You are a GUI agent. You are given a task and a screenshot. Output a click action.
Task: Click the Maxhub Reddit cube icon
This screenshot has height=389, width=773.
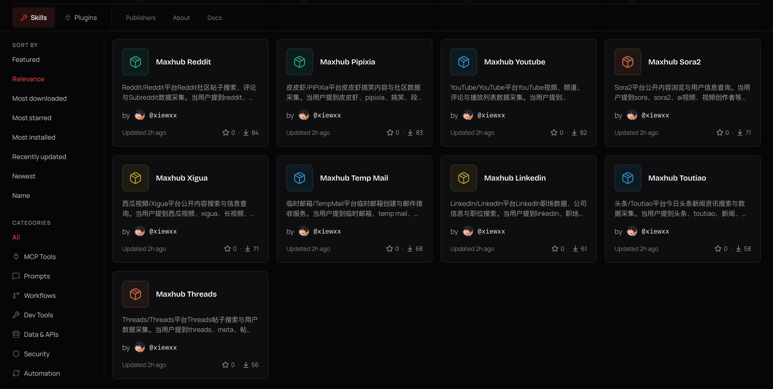(135, 62)
